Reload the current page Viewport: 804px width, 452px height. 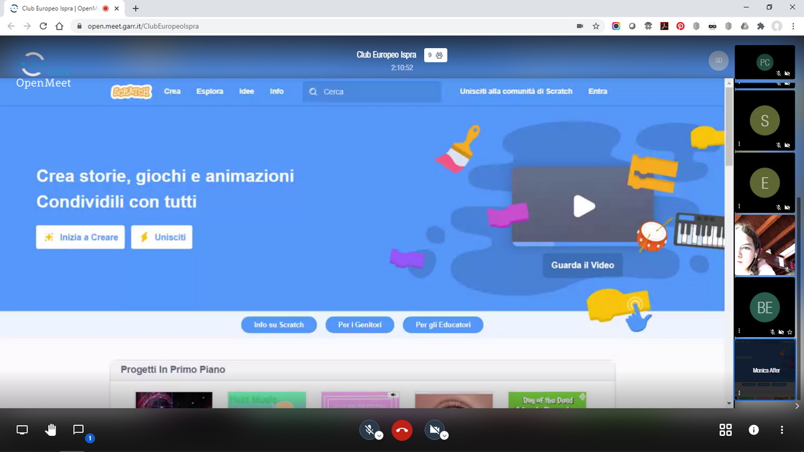click(x=44, y=26)
